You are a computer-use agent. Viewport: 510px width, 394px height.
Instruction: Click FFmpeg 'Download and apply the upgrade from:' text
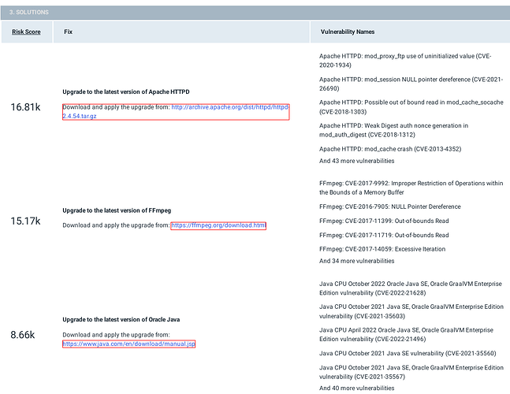pos(116,225)
